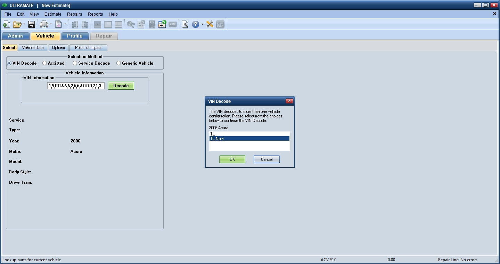Click the Repair Line: No errors status

458,260
